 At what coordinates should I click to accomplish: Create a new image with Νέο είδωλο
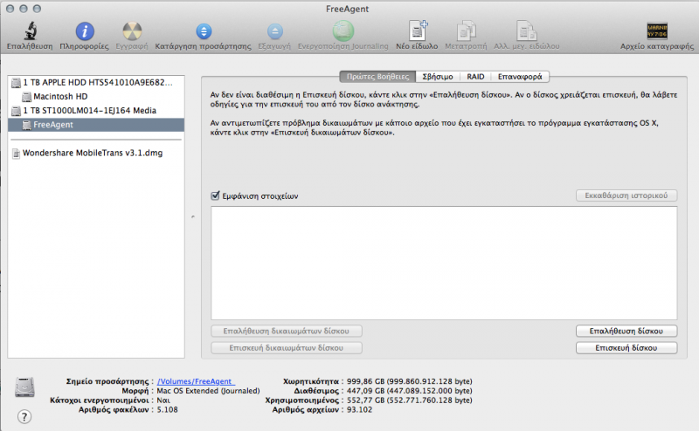[418, 31]
